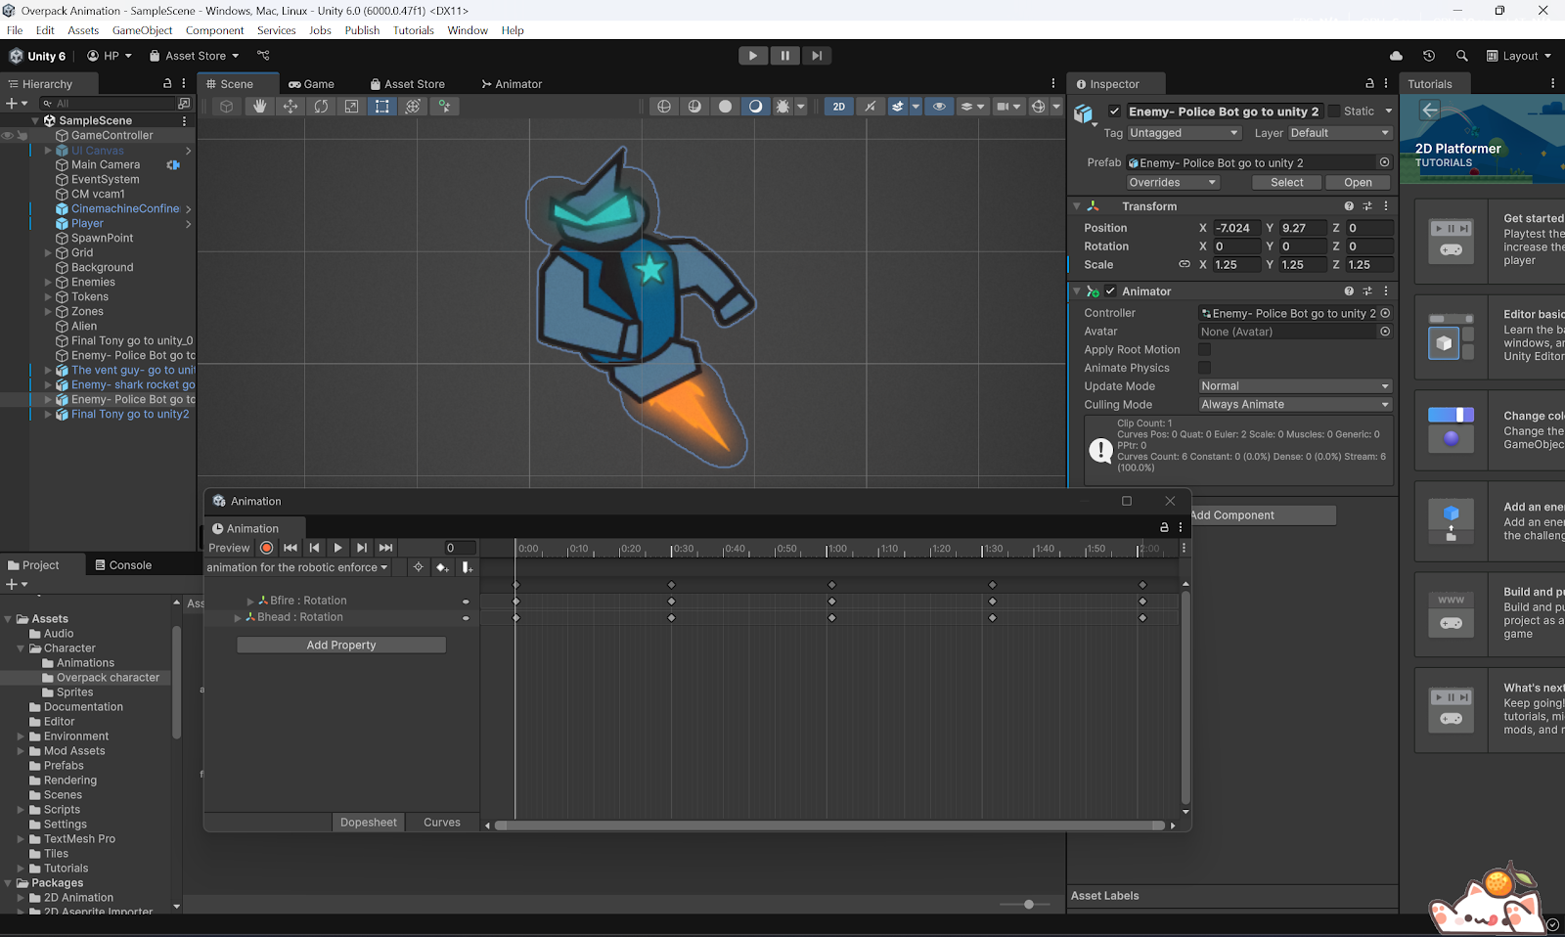Enable animation record mode button
The height and width of the screenshot is (937, 1565).
point(266,548)
